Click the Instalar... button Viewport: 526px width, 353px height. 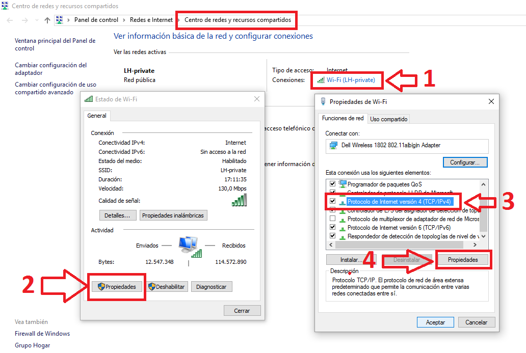point(351,260)
